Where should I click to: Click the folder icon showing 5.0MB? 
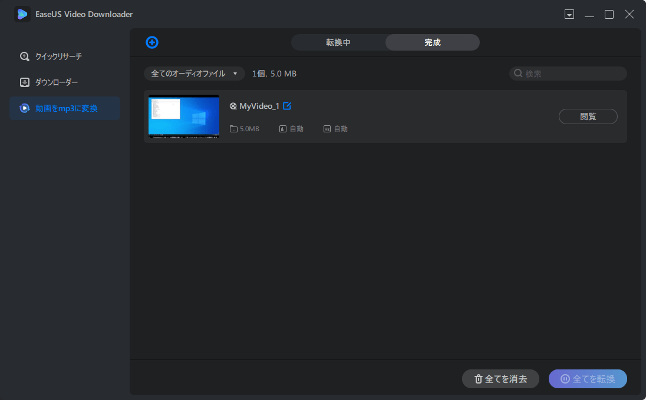coord(232,128)
